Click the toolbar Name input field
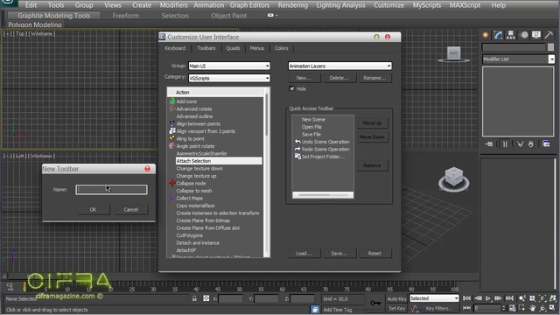Viewport: 560px width, 315px height. pos(111,190)
